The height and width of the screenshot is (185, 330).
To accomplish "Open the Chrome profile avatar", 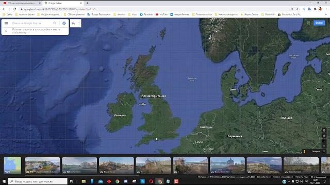I will click(320, 9).
